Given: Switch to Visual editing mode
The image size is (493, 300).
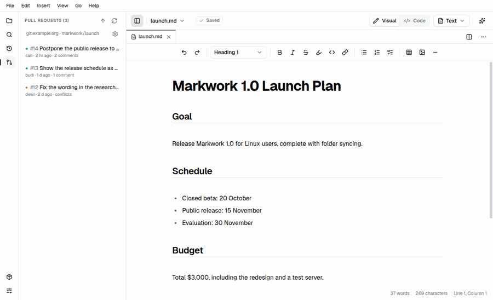Looking at the screenshot, I should 385,21.
